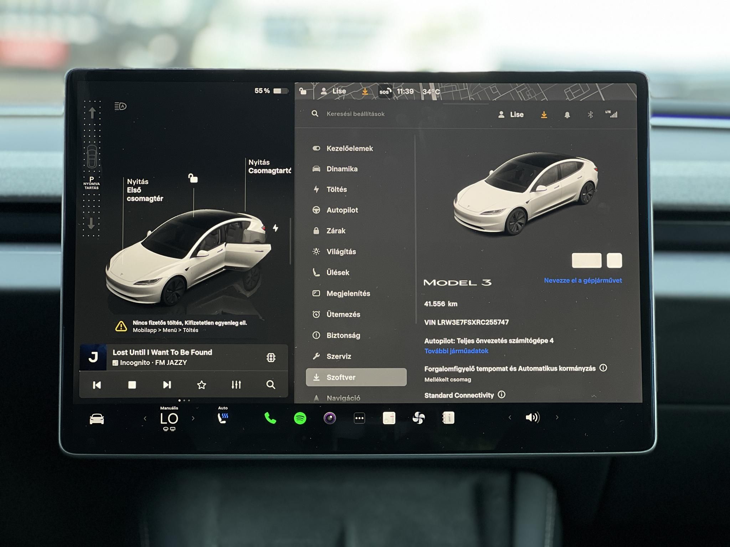Increase volume with right chevron
This screenshot has width=730, height=547.
(x=557, y=417)
